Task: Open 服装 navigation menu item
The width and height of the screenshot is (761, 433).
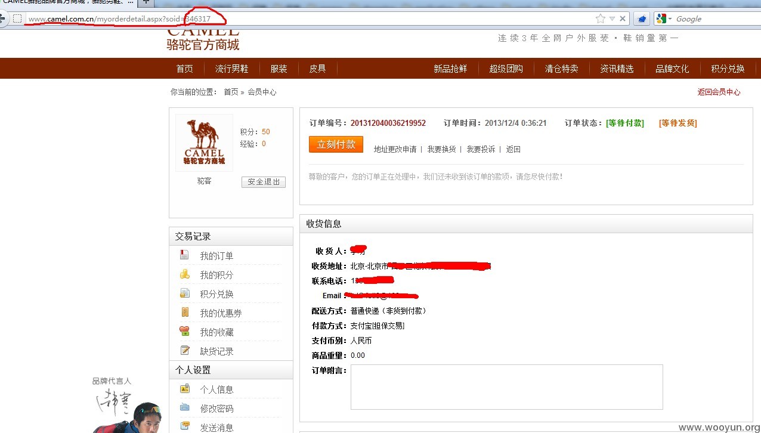Action: click(279, 69)
